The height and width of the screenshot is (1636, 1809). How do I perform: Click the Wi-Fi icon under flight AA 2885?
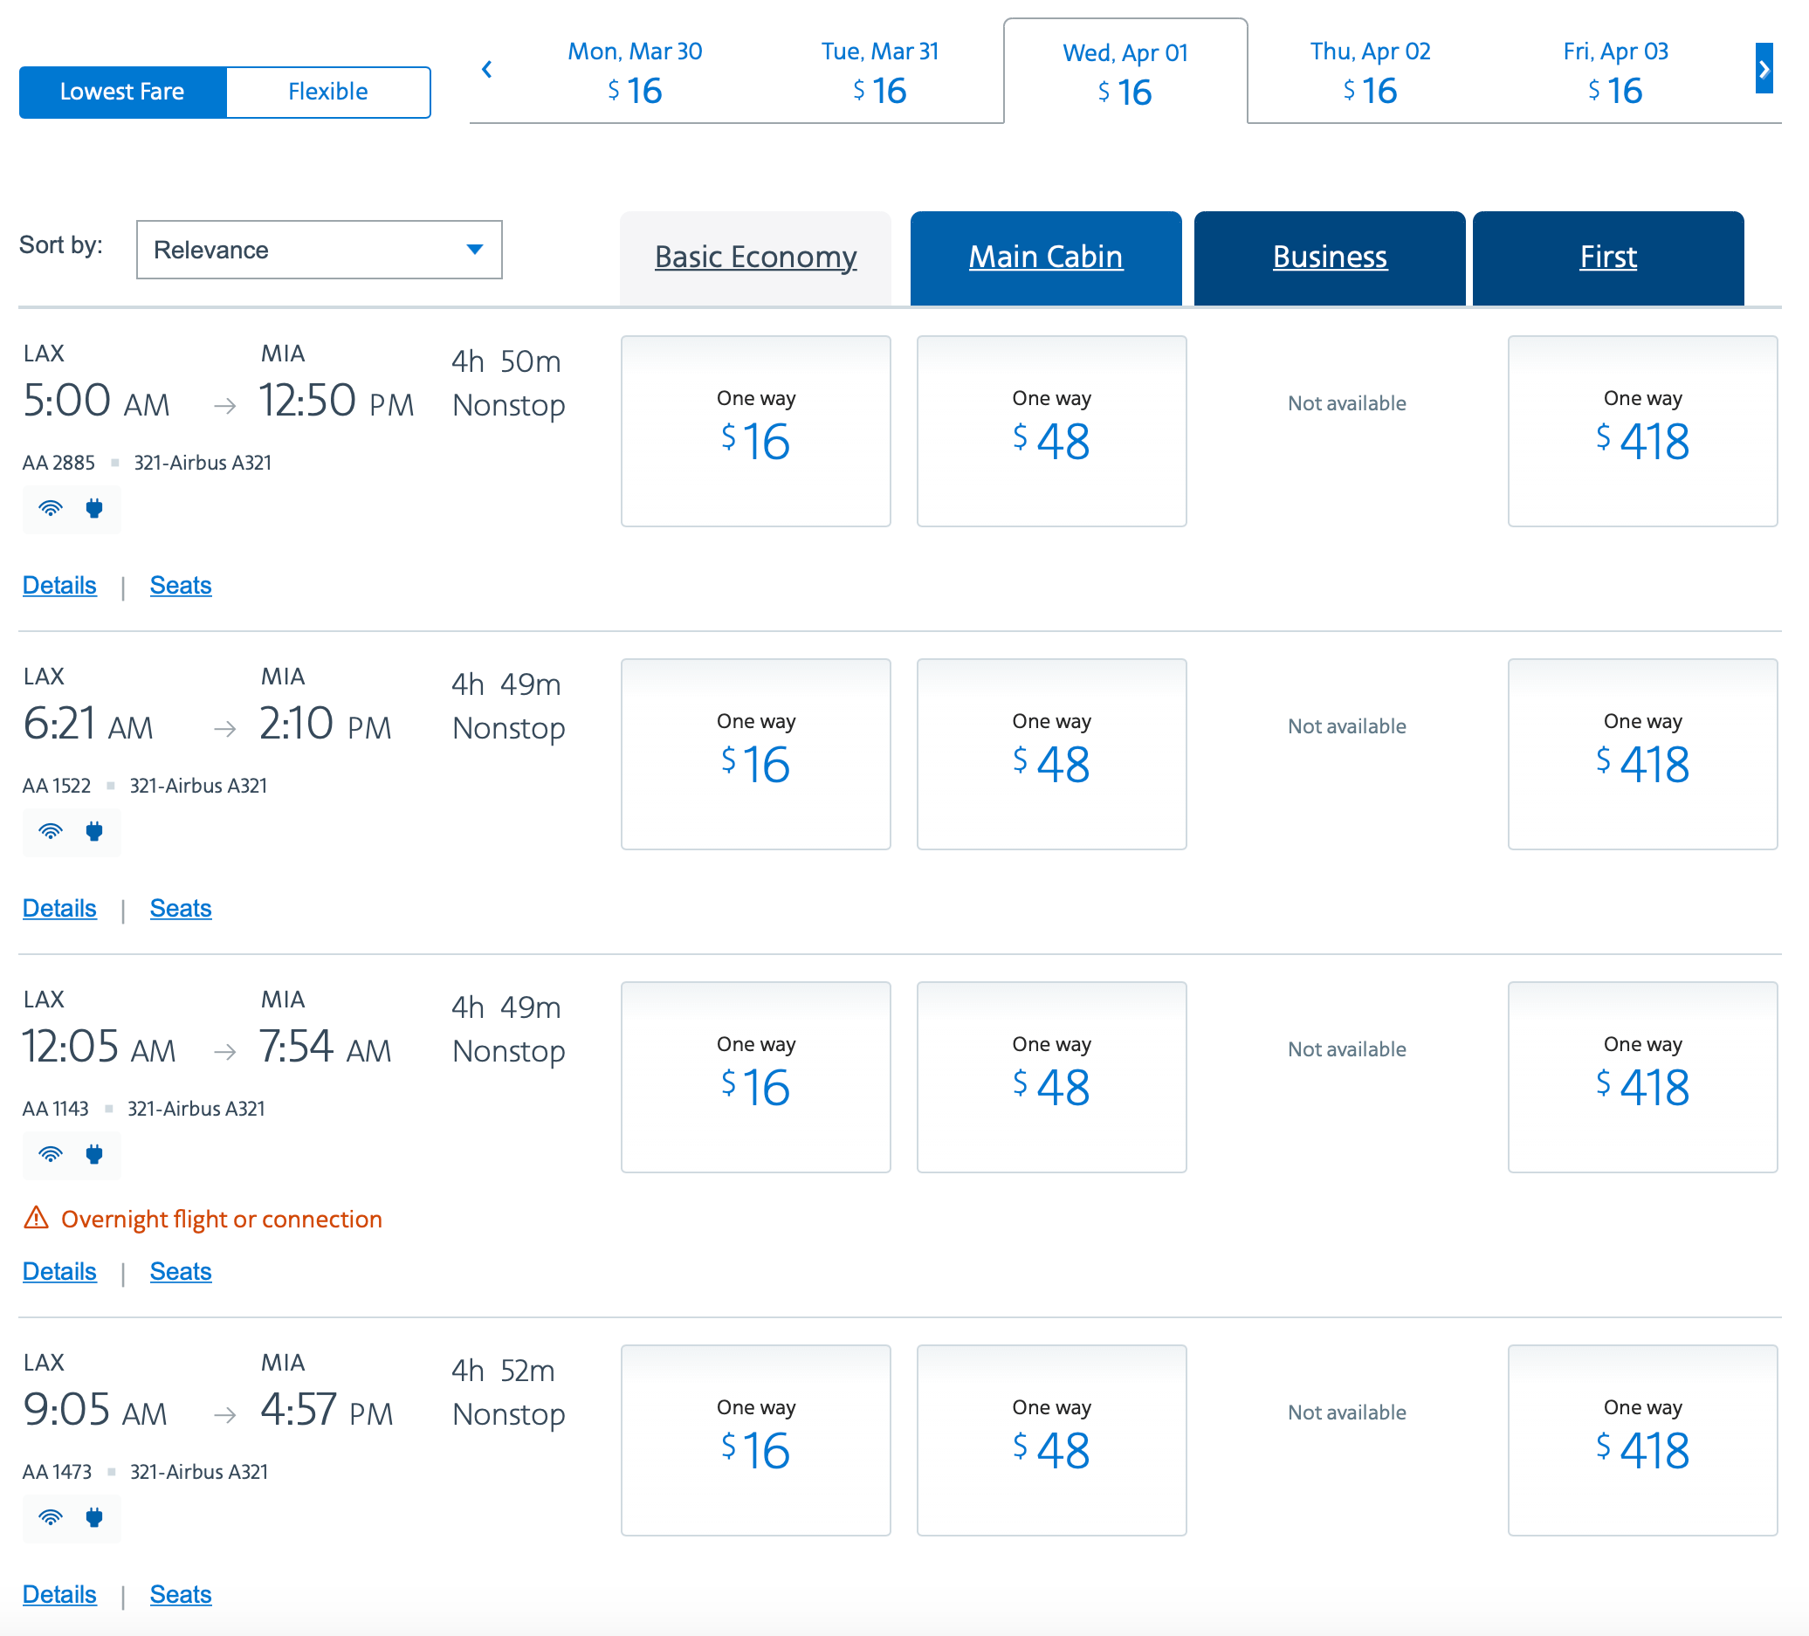(52, 509)
